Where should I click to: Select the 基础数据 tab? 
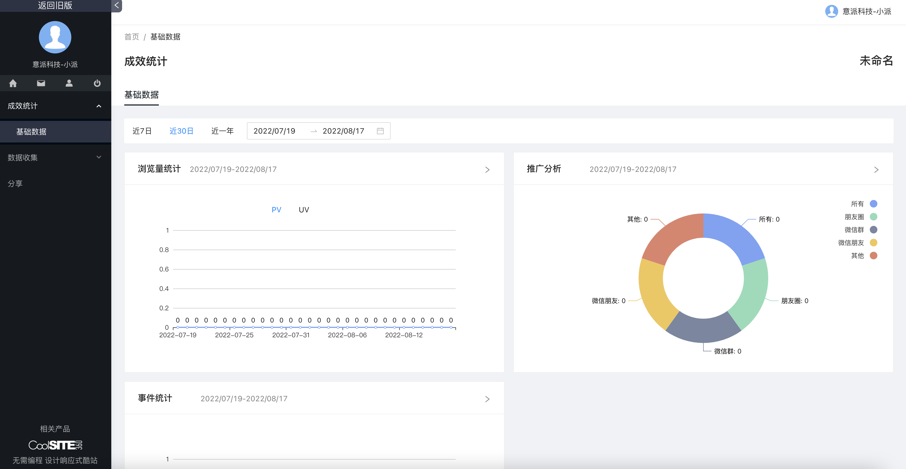[x=141, y=95]
